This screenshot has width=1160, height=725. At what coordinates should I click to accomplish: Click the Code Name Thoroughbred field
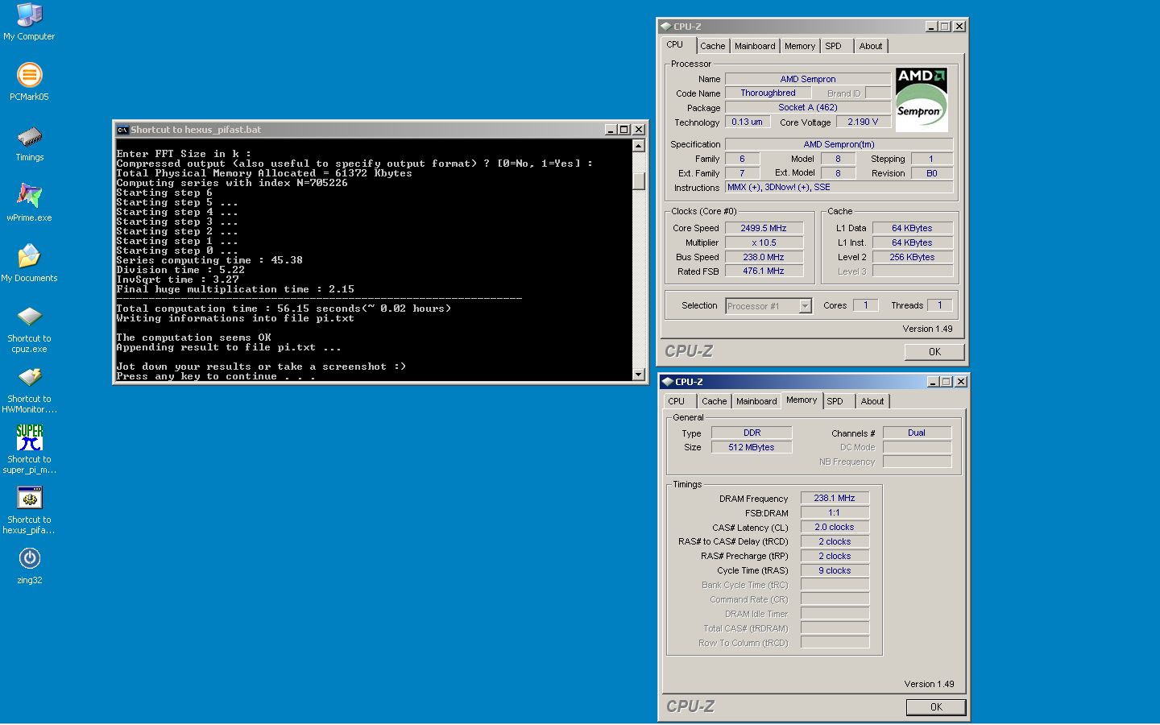[768, 93]
